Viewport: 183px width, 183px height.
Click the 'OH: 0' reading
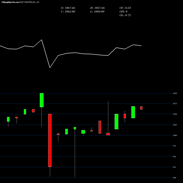[x=123, y=11]
